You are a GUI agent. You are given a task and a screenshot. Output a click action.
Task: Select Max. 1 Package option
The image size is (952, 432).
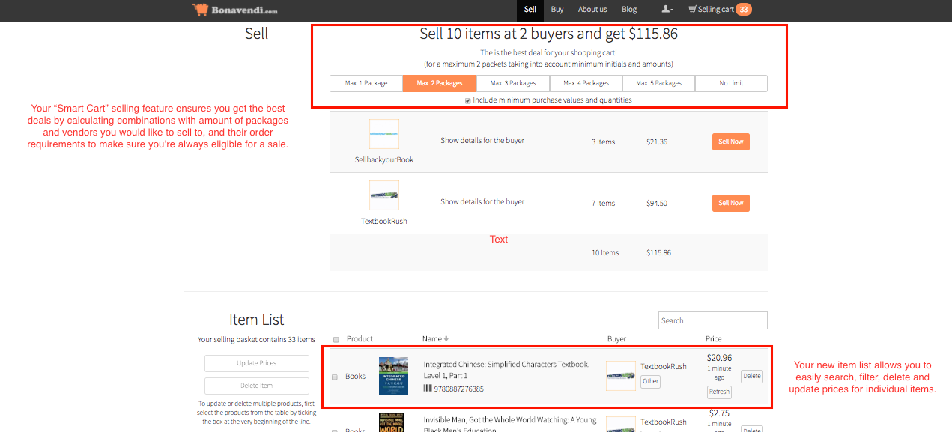click(x=366, y=83)
